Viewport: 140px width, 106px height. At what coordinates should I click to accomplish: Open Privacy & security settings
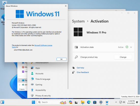pyautogui.click(x=43, y=96)
